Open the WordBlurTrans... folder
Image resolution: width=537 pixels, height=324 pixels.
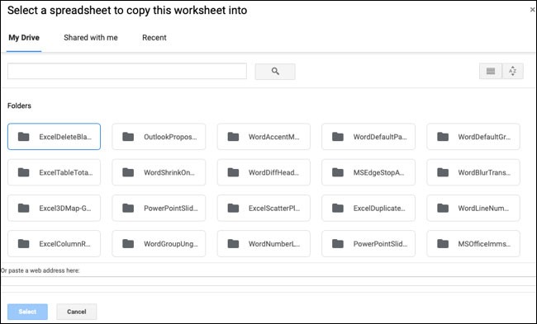(473, 172)
